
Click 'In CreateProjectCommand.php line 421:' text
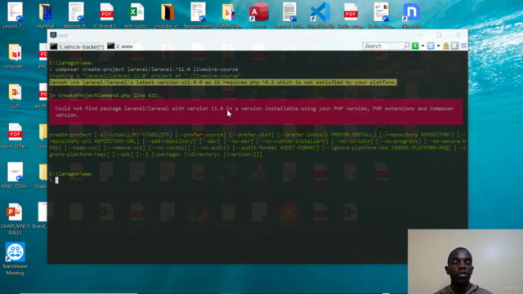pyautogui.click(x=105, y=96)
